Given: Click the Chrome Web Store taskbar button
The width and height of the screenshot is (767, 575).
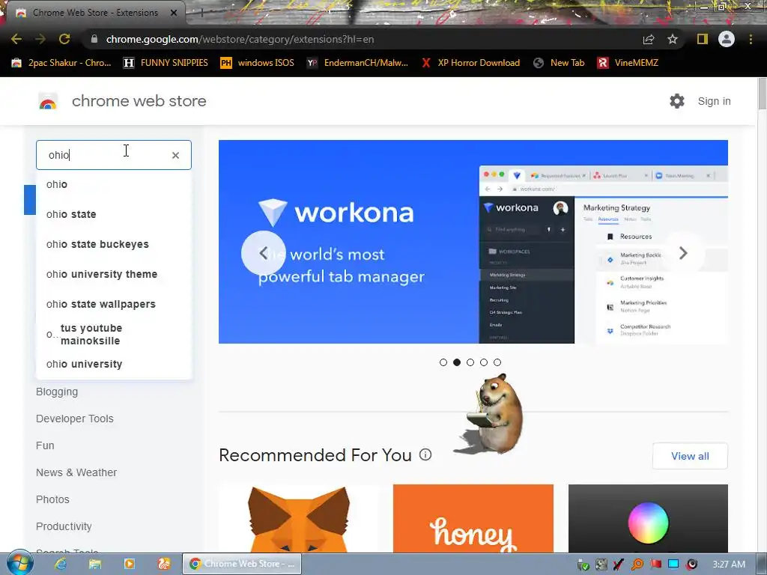Looking at the screenshot, I should (242, 564).
